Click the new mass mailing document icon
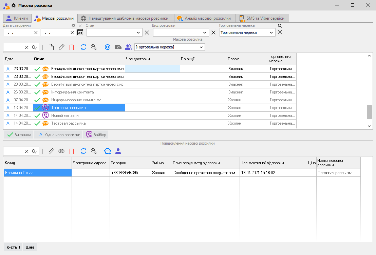The height and width of the screenshot is (255, 376). coord(51,47)
